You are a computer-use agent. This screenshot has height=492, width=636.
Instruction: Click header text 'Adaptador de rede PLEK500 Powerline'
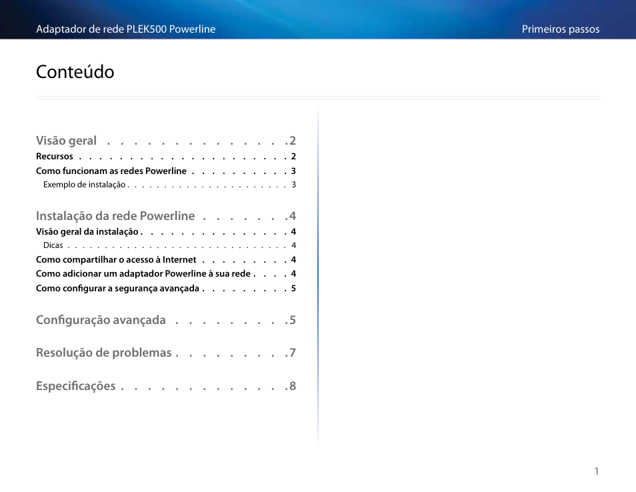[126, 29]
